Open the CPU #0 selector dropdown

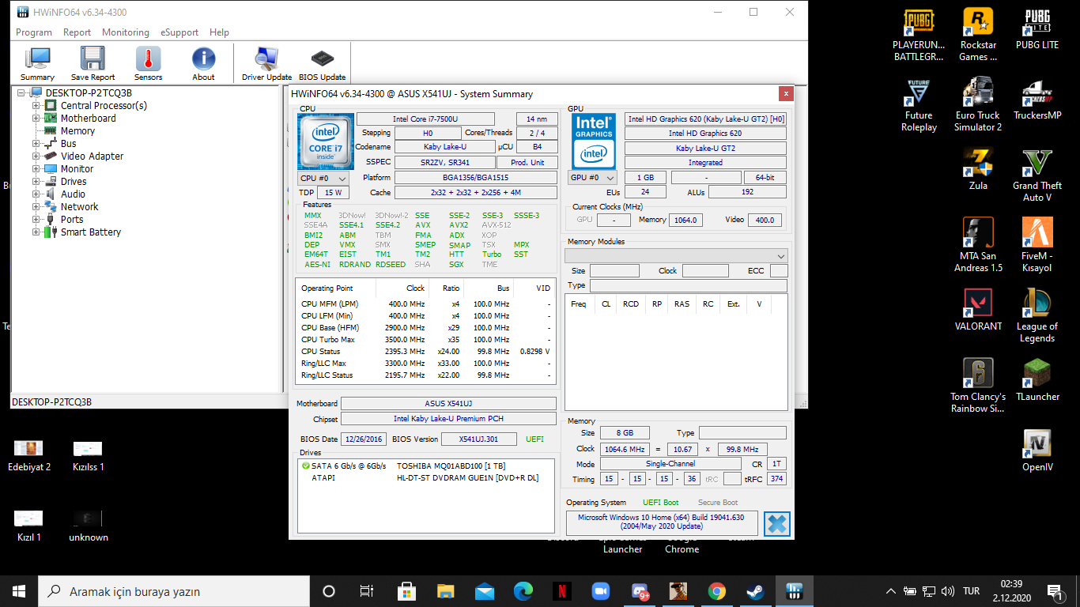pos(323,179)
